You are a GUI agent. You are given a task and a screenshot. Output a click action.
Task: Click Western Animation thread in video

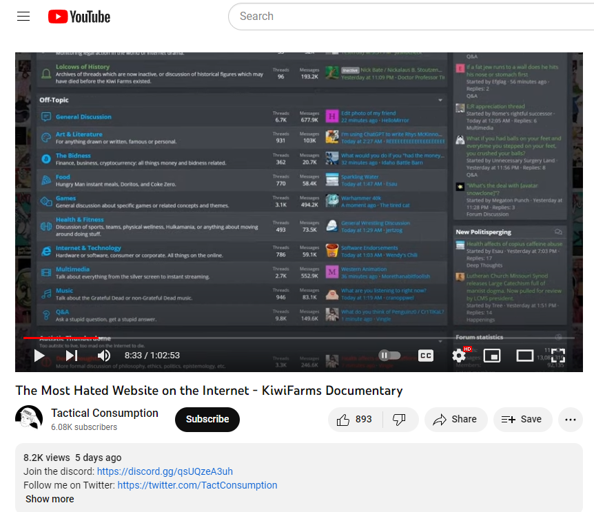364,269
